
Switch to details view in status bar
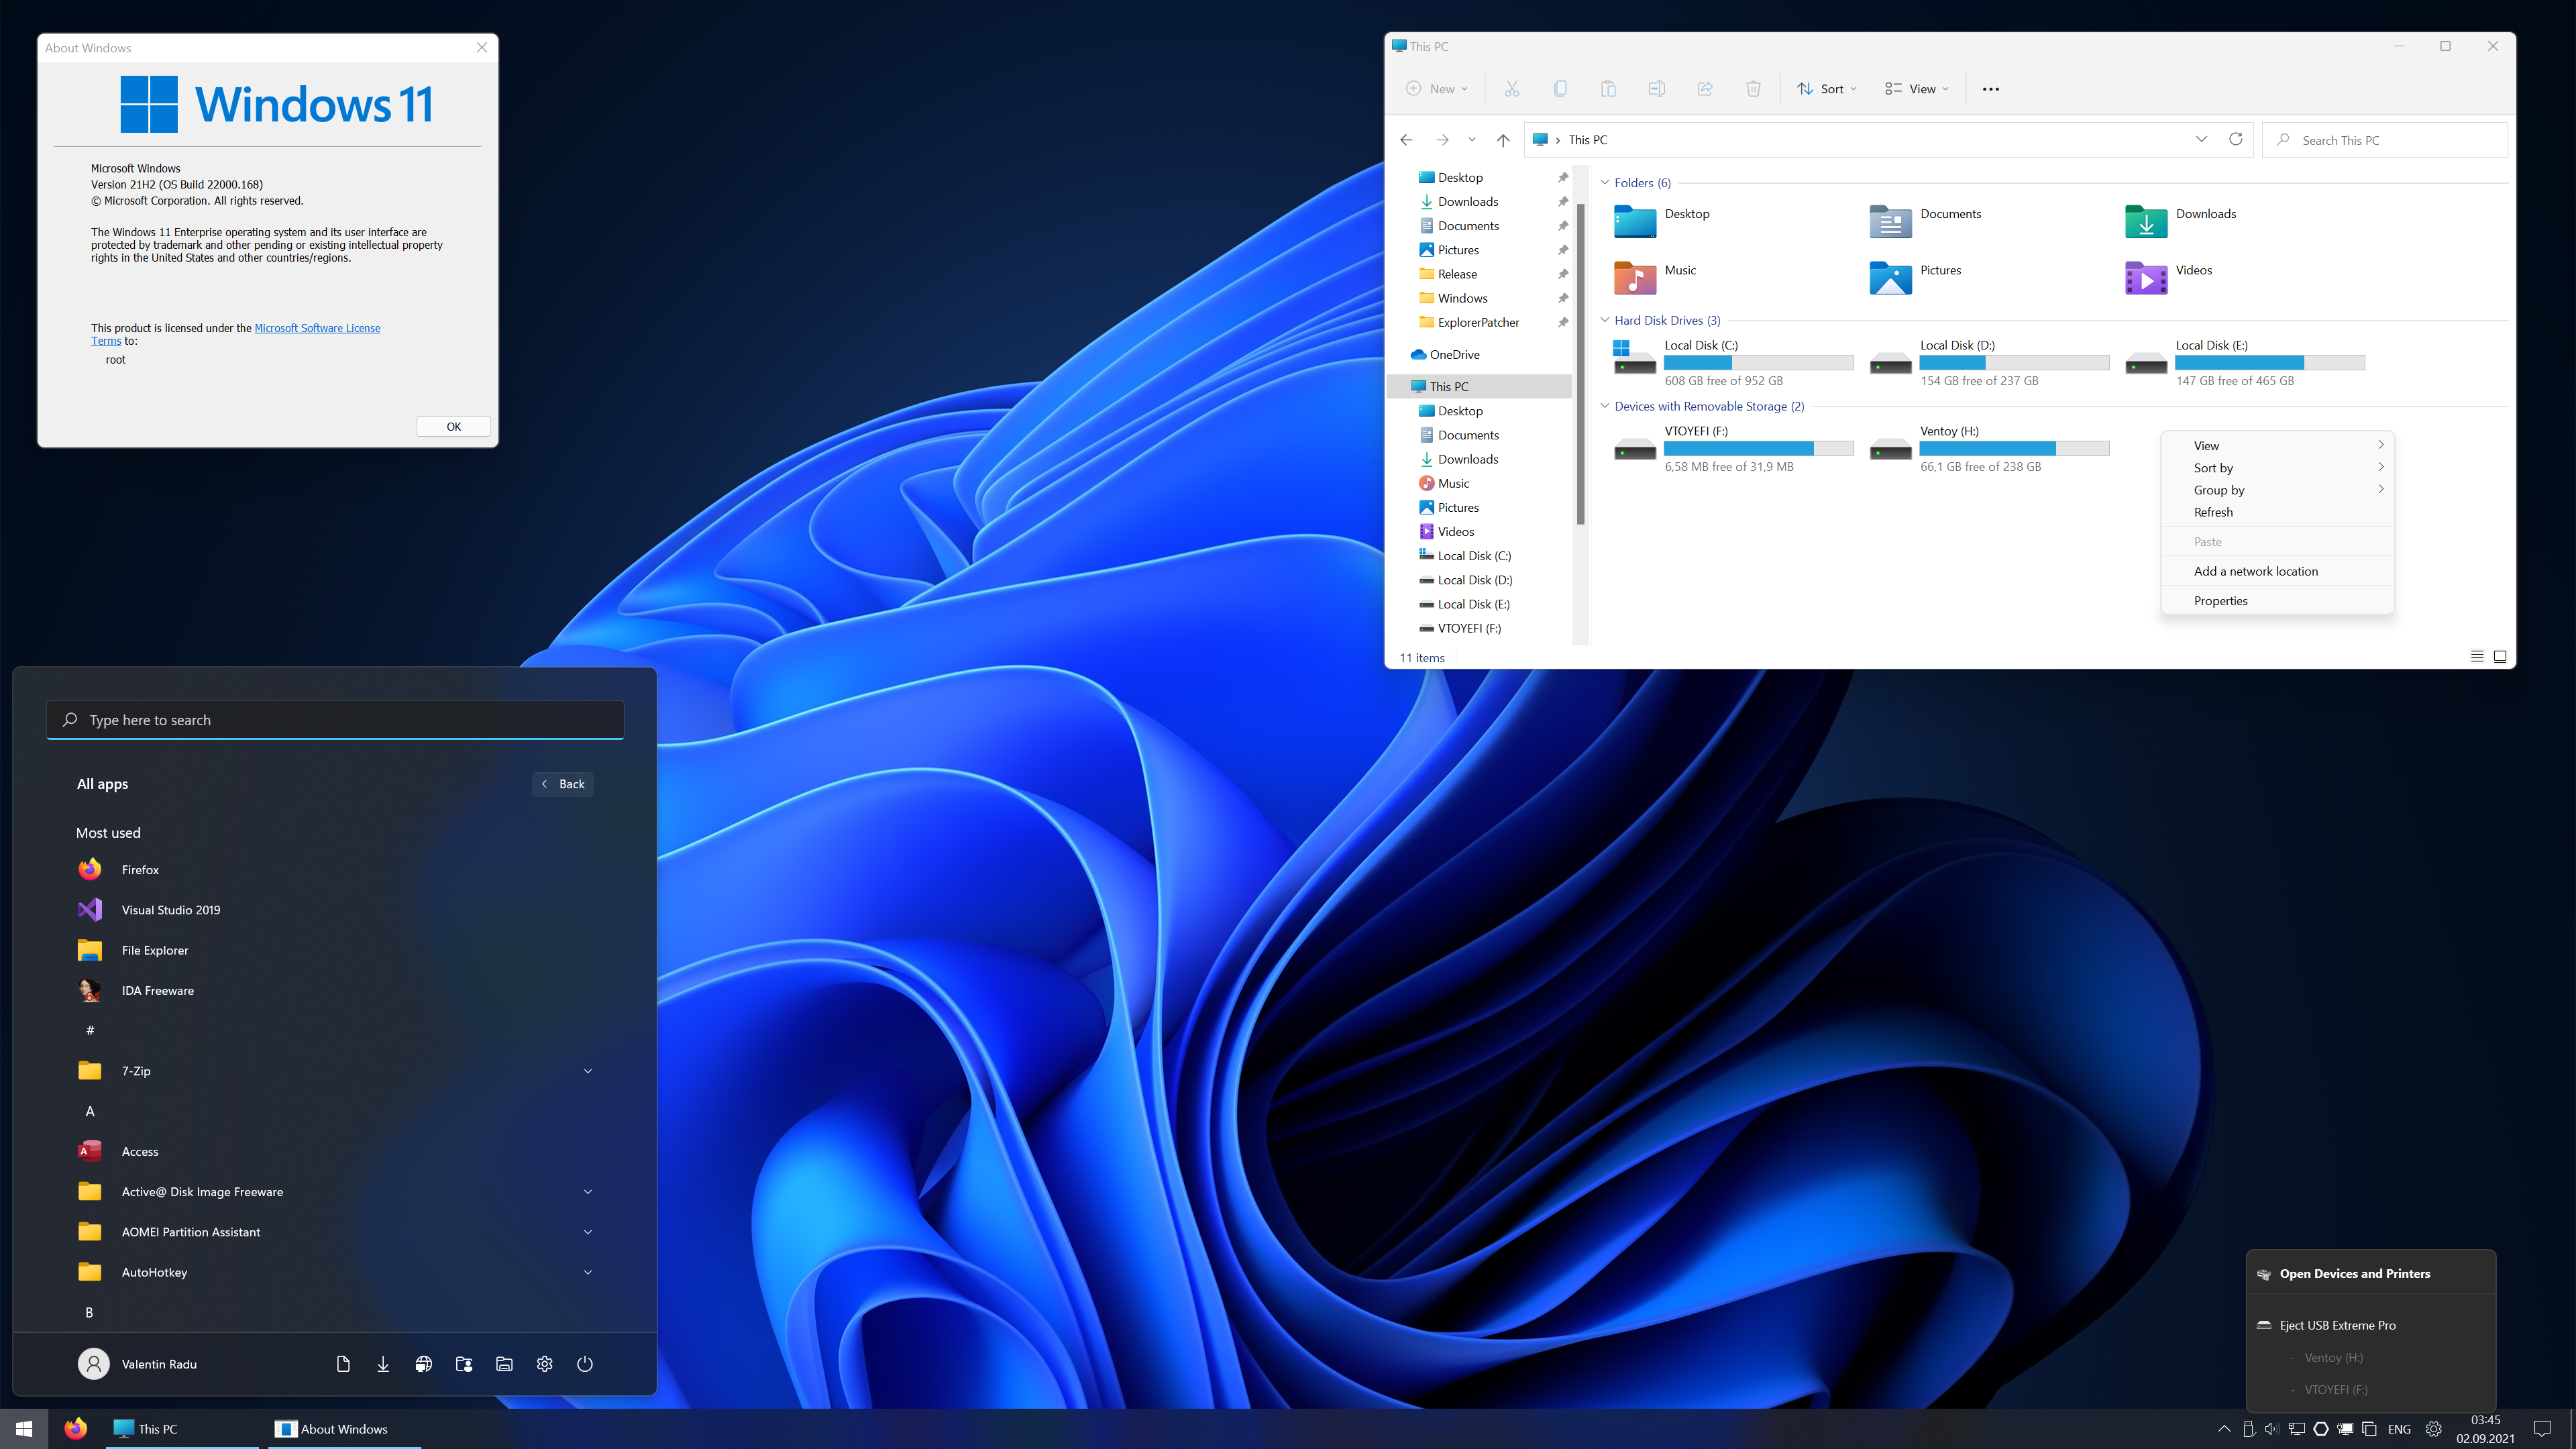pyautogui.click(x=2477, y=657)
